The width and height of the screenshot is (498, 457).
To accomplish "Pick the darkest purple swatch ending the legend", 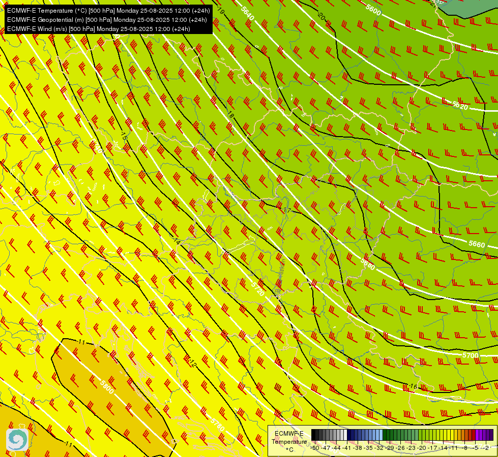I will tap(492, 435).
